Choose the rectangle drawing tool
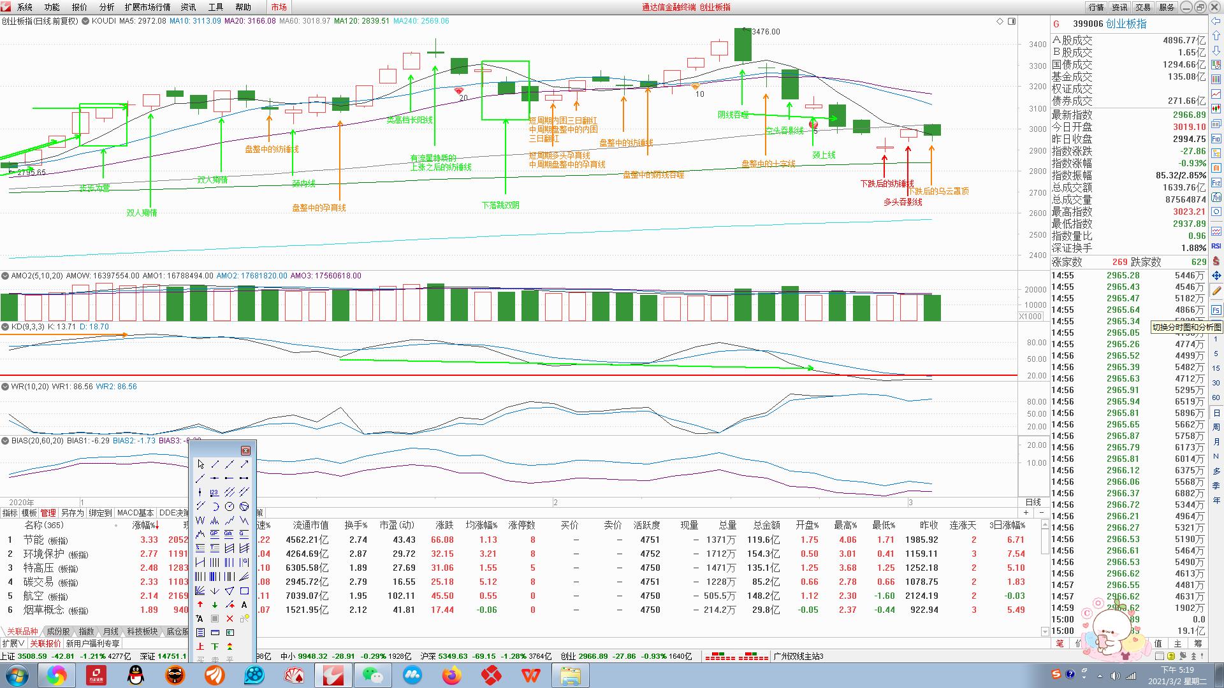Image resolution: width=1224 pixels, height=688 pixels. tap(244, 591)
